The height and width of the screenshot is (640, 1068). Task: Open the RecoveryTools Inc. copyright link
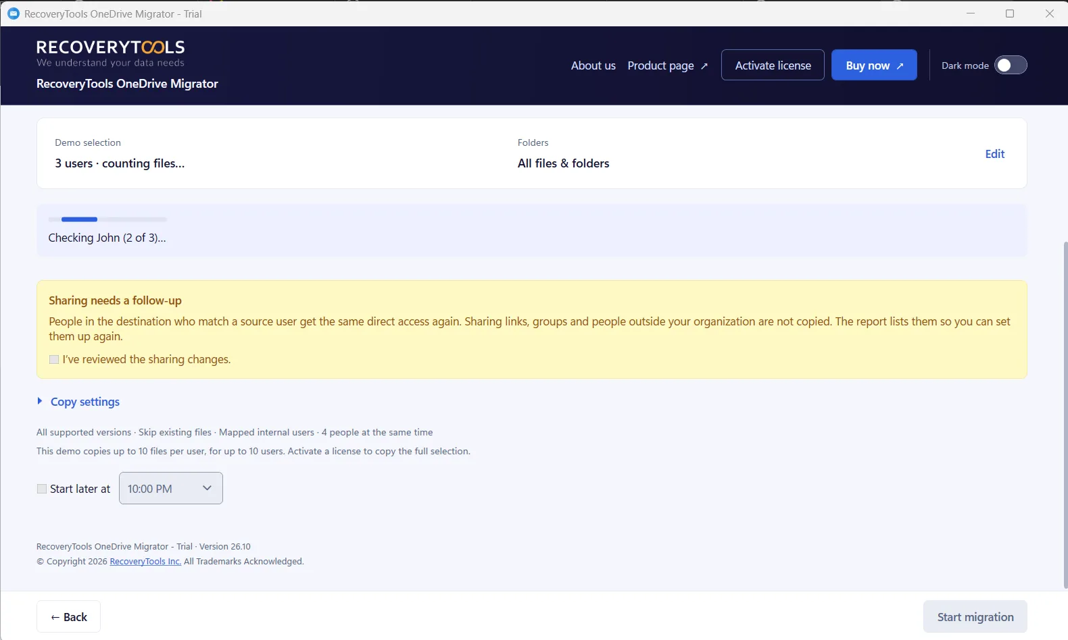click(x=145, y=562)
